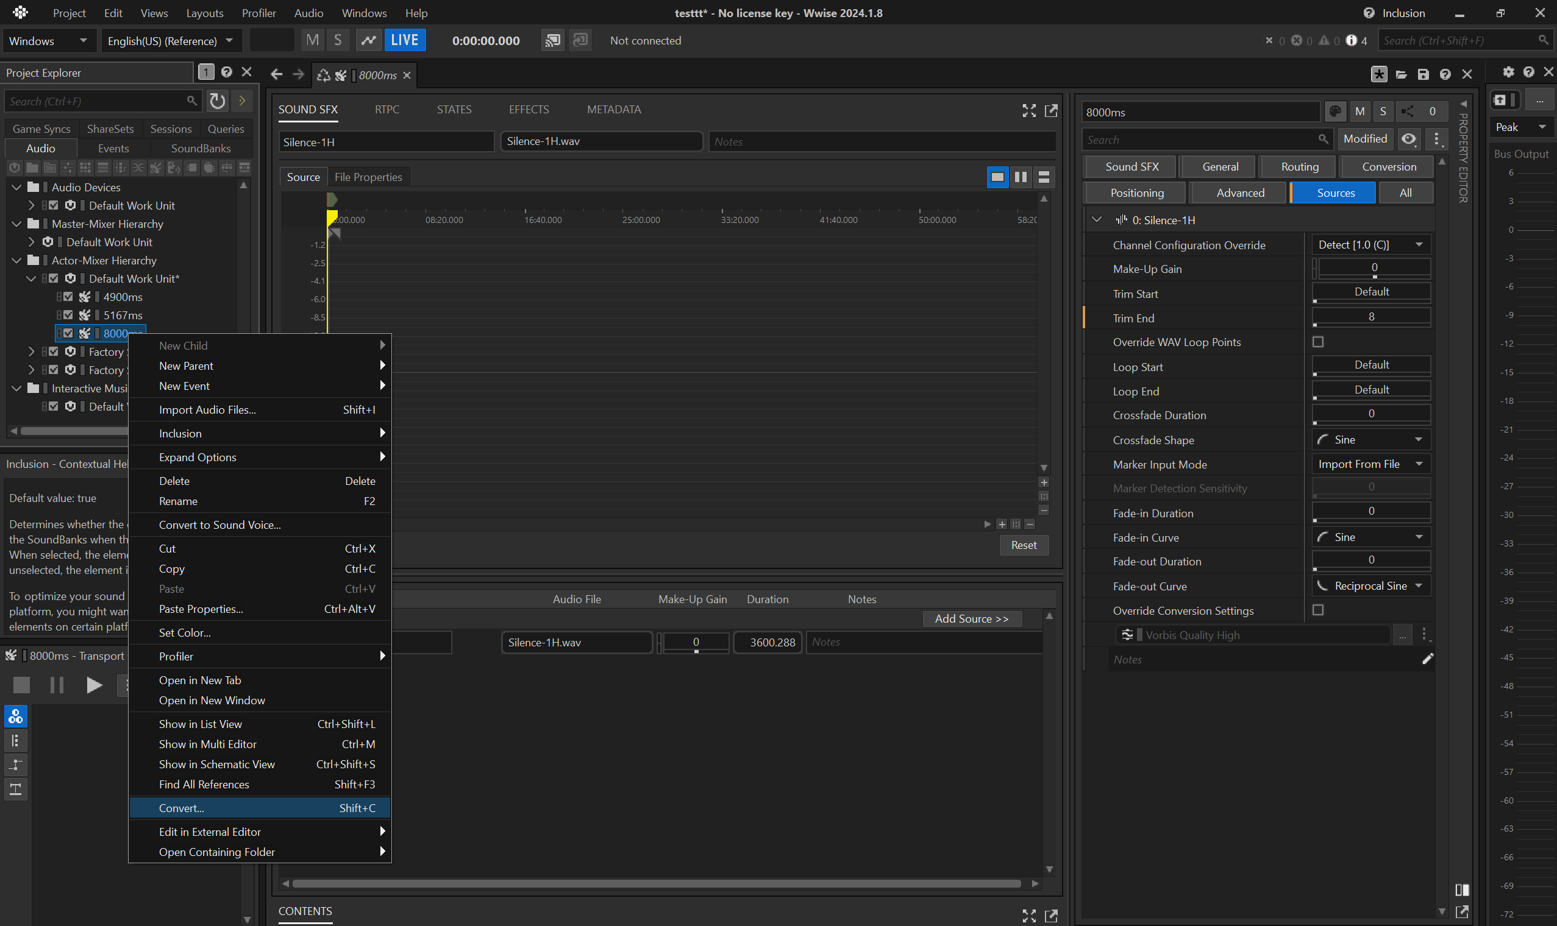
Task: Open editor in new window icon
Action: coord(1052,110)
